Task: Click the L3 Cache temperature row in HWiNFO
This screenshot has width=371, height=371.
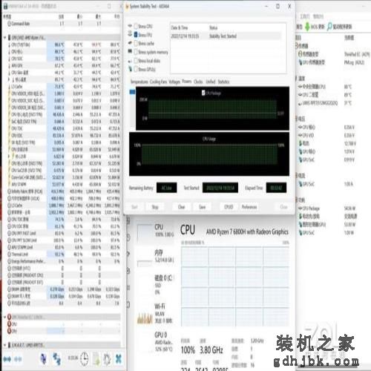Action: (64, 86)
